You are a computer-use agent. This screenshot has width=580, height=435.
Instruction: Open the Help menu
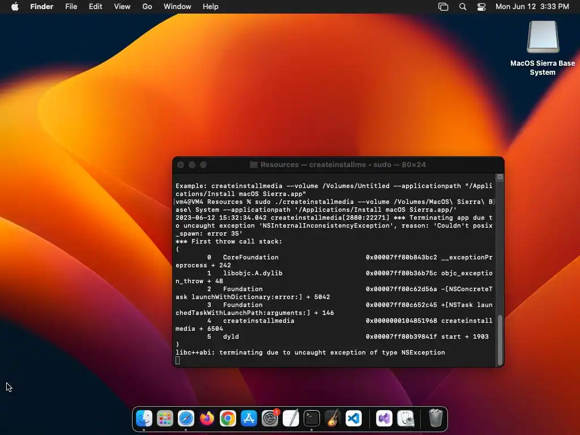click(211, 7)
